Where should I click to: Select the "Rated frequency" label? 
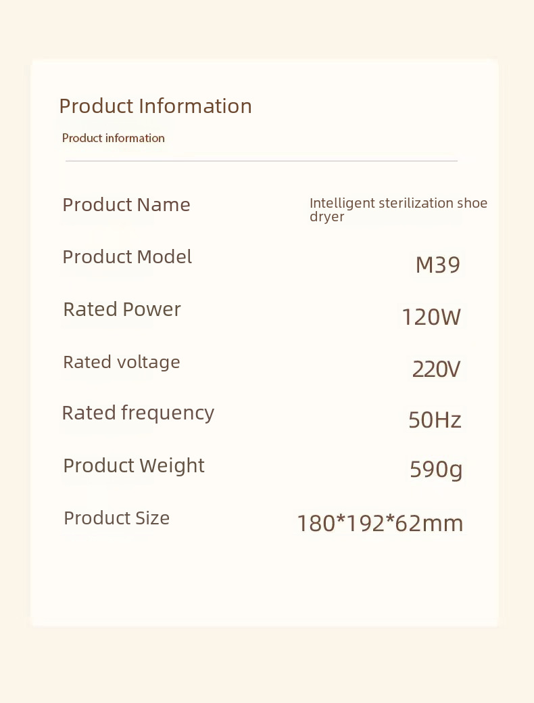click(138, 413)
